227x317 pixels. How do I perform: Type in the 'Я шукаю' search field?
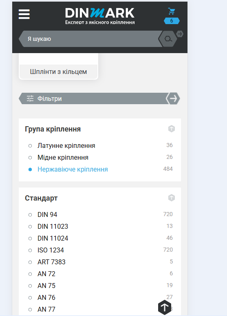(x=91, y=39)
